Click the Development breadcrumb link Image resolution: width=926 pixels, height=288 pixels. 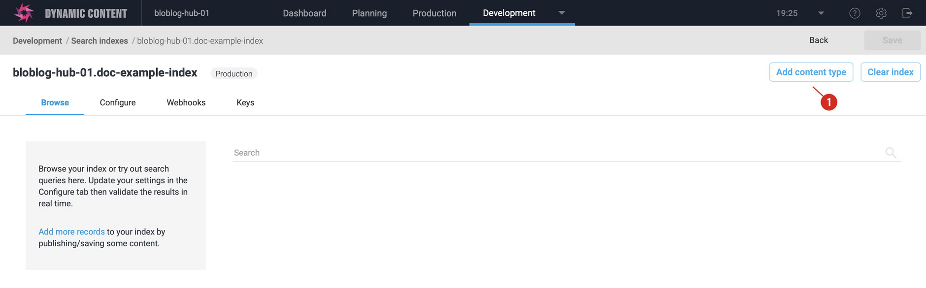tap(37, 41)
